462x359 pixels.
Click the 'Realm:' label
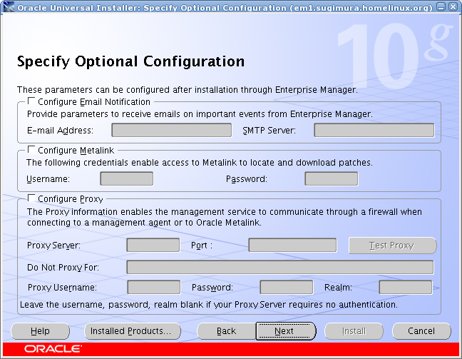point(338,288)
